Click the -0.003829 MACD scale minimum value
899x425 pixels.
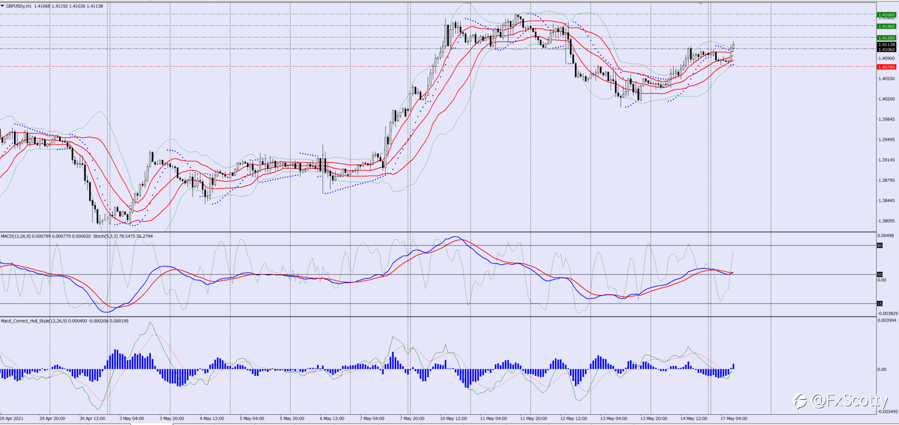coord(887,313)
